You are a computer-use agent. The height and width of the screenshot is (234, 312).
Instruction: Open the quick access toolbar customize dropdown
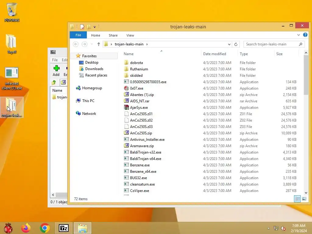(x=94, y=27)
